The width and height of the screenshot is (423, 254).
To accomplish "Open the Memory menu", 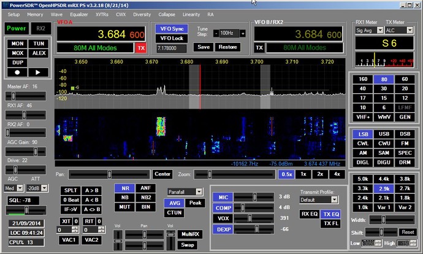I will tap(35, 15).
